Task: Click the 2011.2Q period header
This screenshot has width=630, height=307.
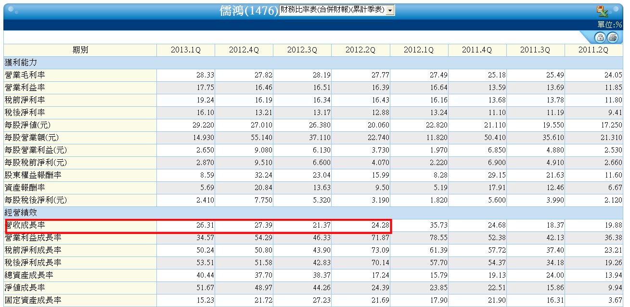Action: click(593, 50)
